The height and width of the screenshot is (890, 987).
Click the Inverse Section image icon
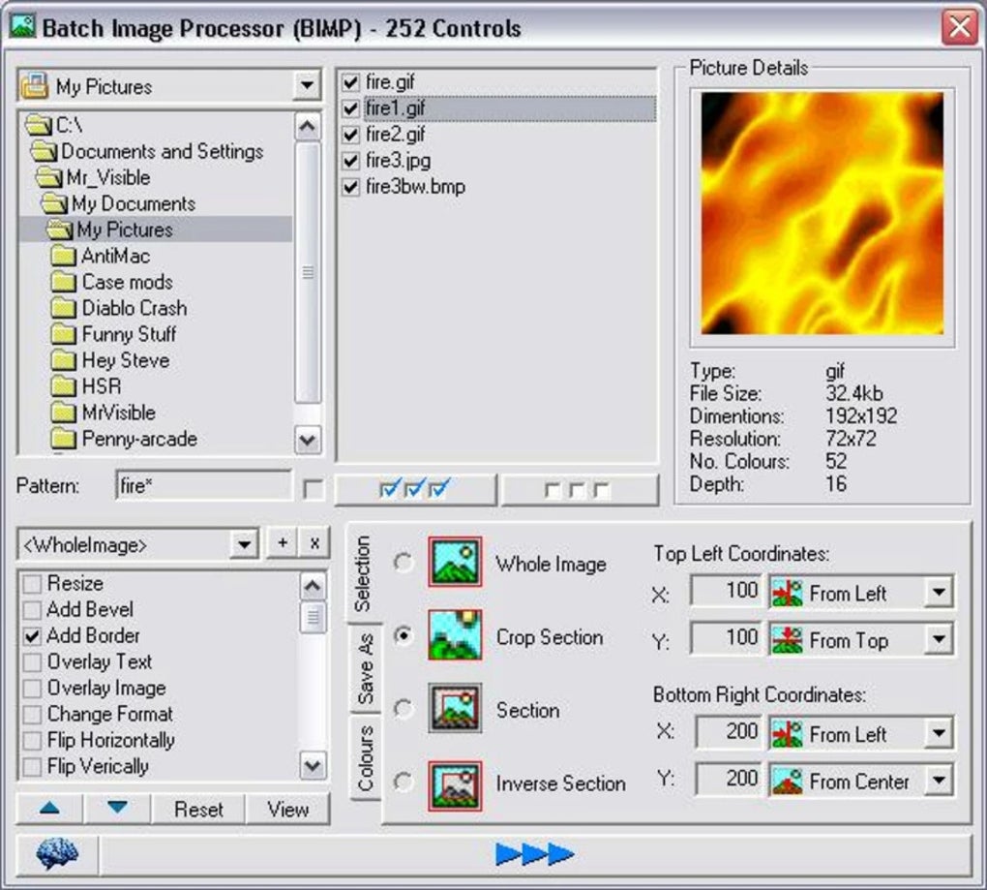455,783
